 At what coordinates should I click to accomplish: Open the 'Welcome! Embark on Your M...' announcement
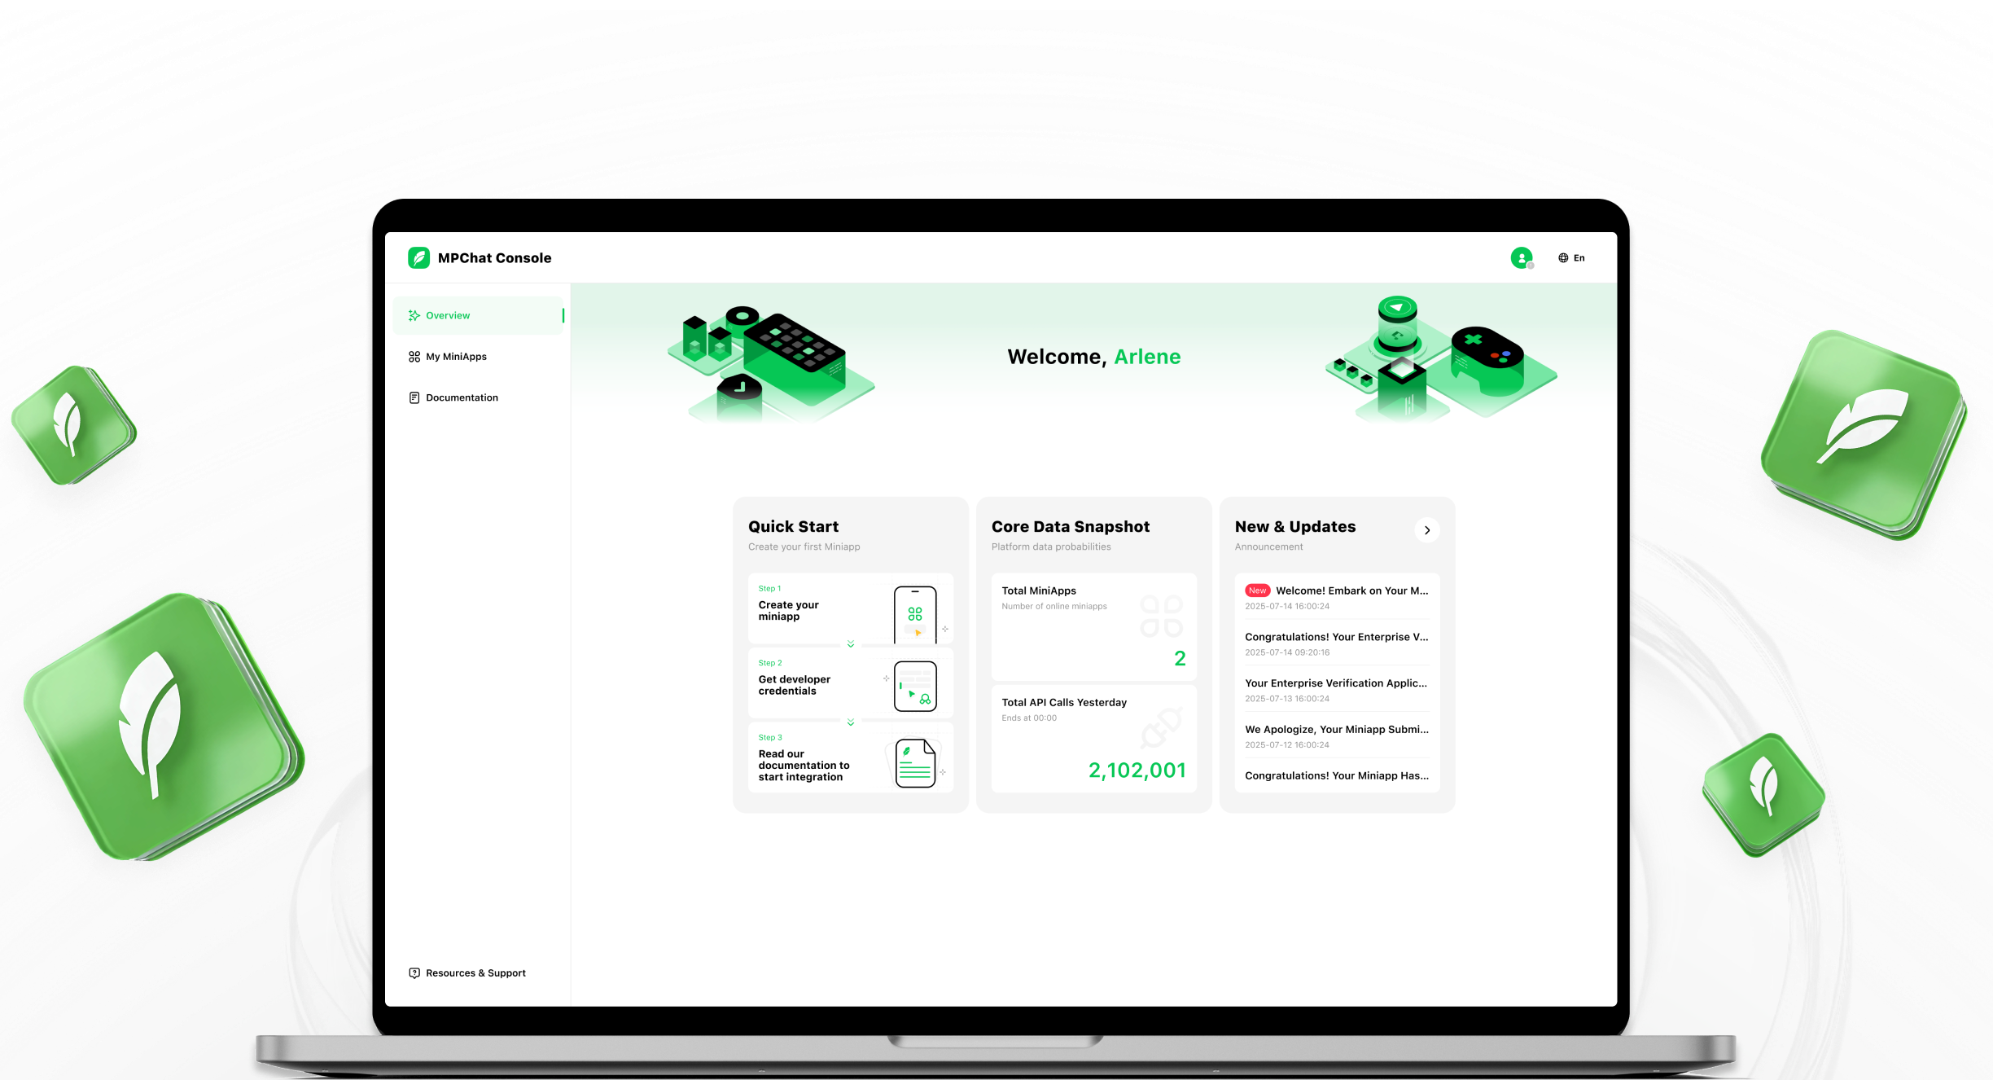pos(1351,591)
